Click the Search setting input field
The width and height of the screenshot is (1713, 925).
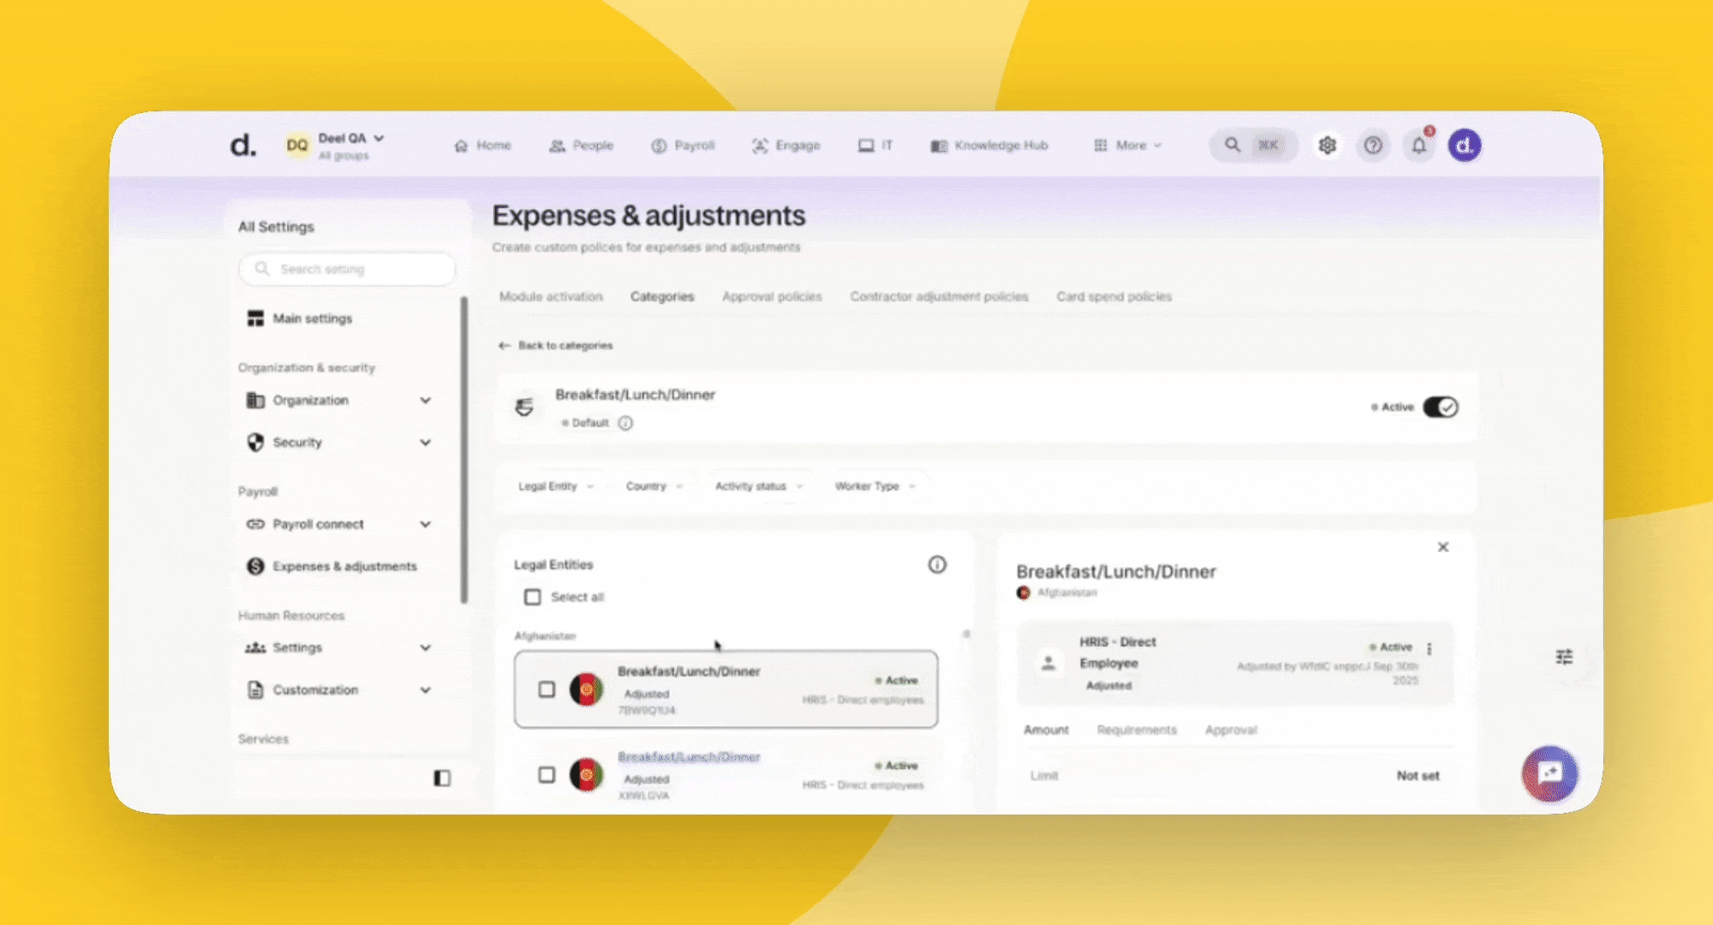click(x=347, y=269)
